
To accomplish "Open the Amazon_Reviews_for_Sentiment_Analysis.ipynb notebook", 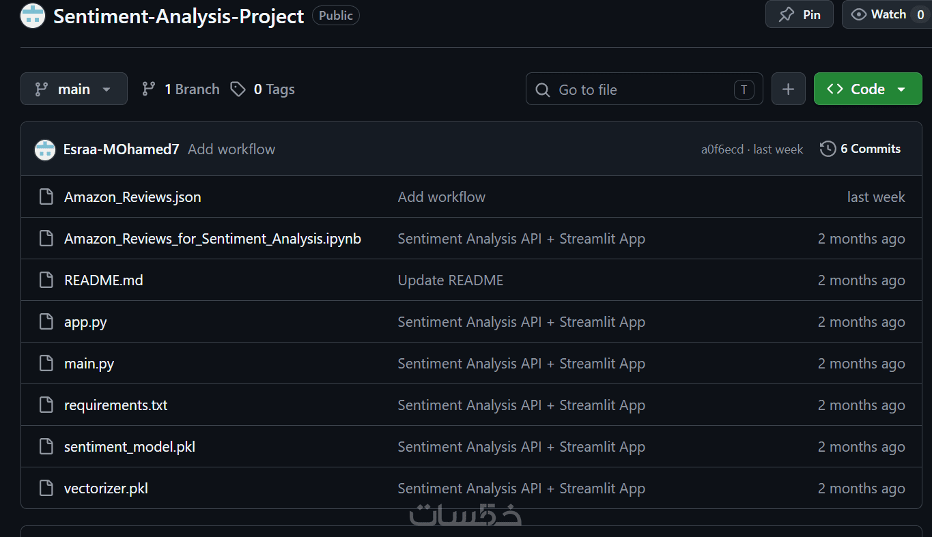I will (x=212, y=239).
